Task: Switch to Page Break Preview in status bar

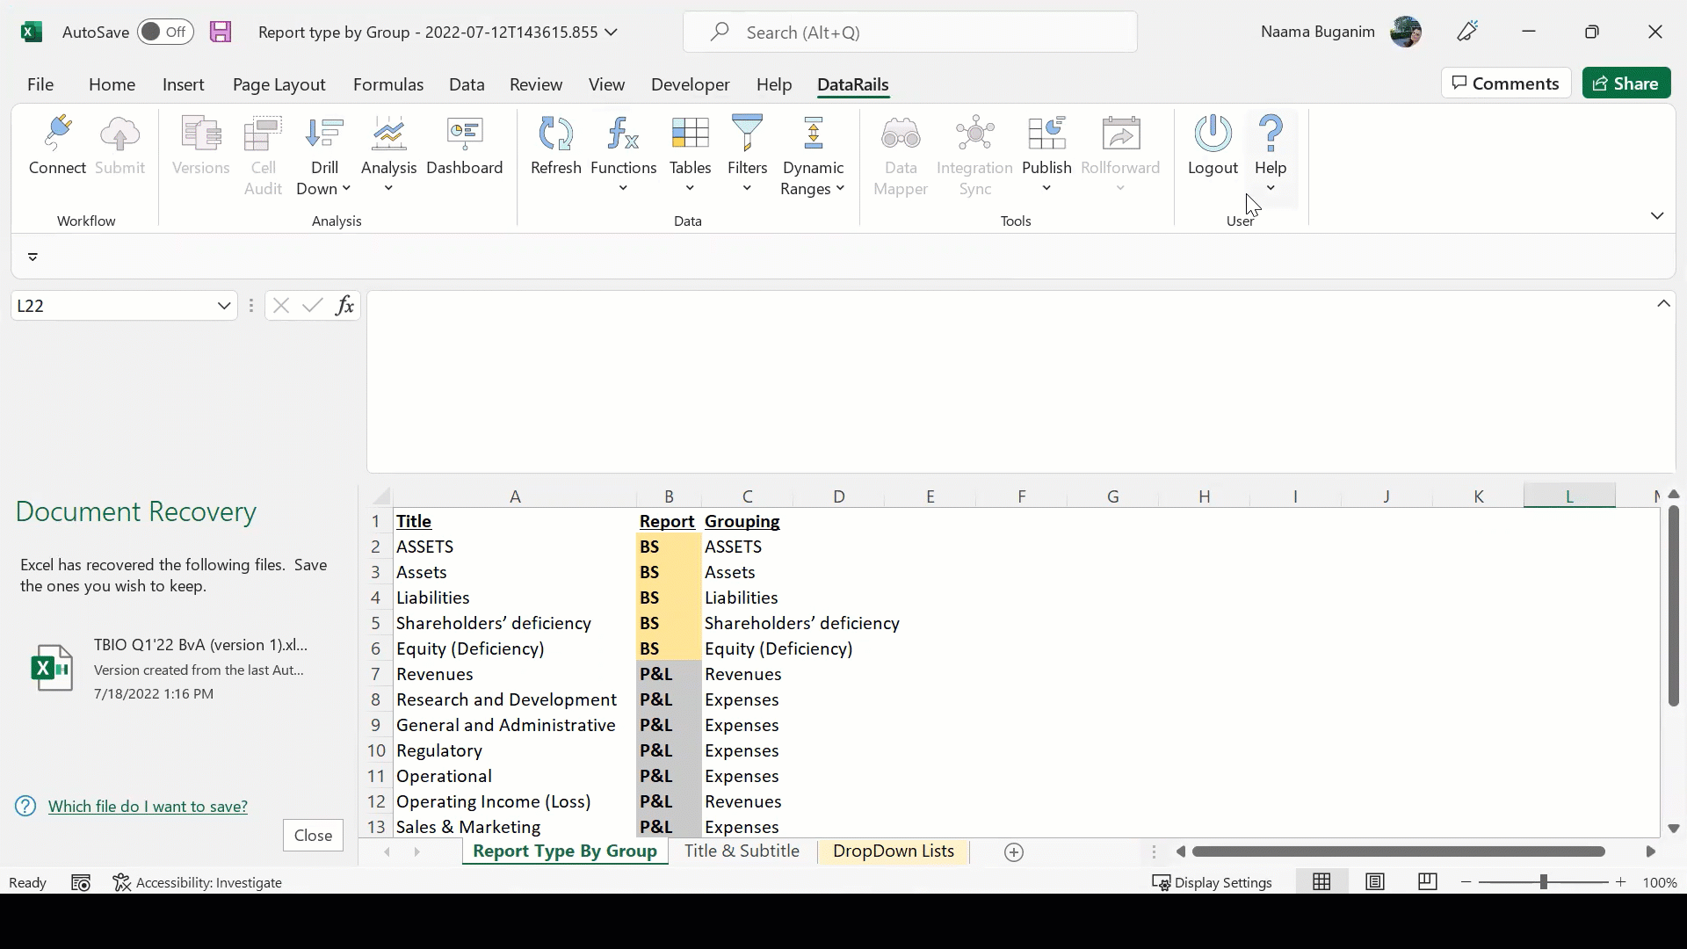Action: pos(1428,882)
